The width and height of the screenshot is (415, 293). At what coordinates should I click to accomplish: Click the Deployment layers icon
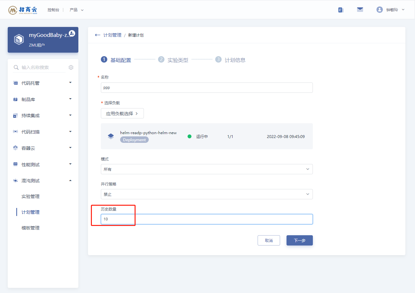point(111,136)
